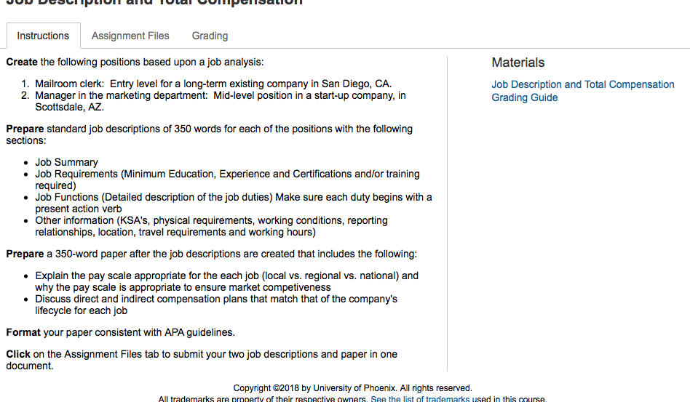The height and width of the screenshot is (402, 690).
Task: Click the Materials heading
Action: pyautogui.click(x=518, y=63)
